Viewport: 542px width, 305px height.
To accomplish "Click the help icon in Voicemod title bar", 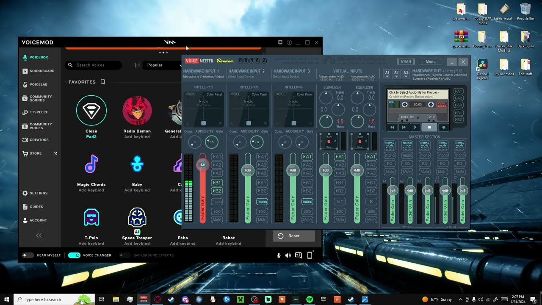I will coord(289,42).
